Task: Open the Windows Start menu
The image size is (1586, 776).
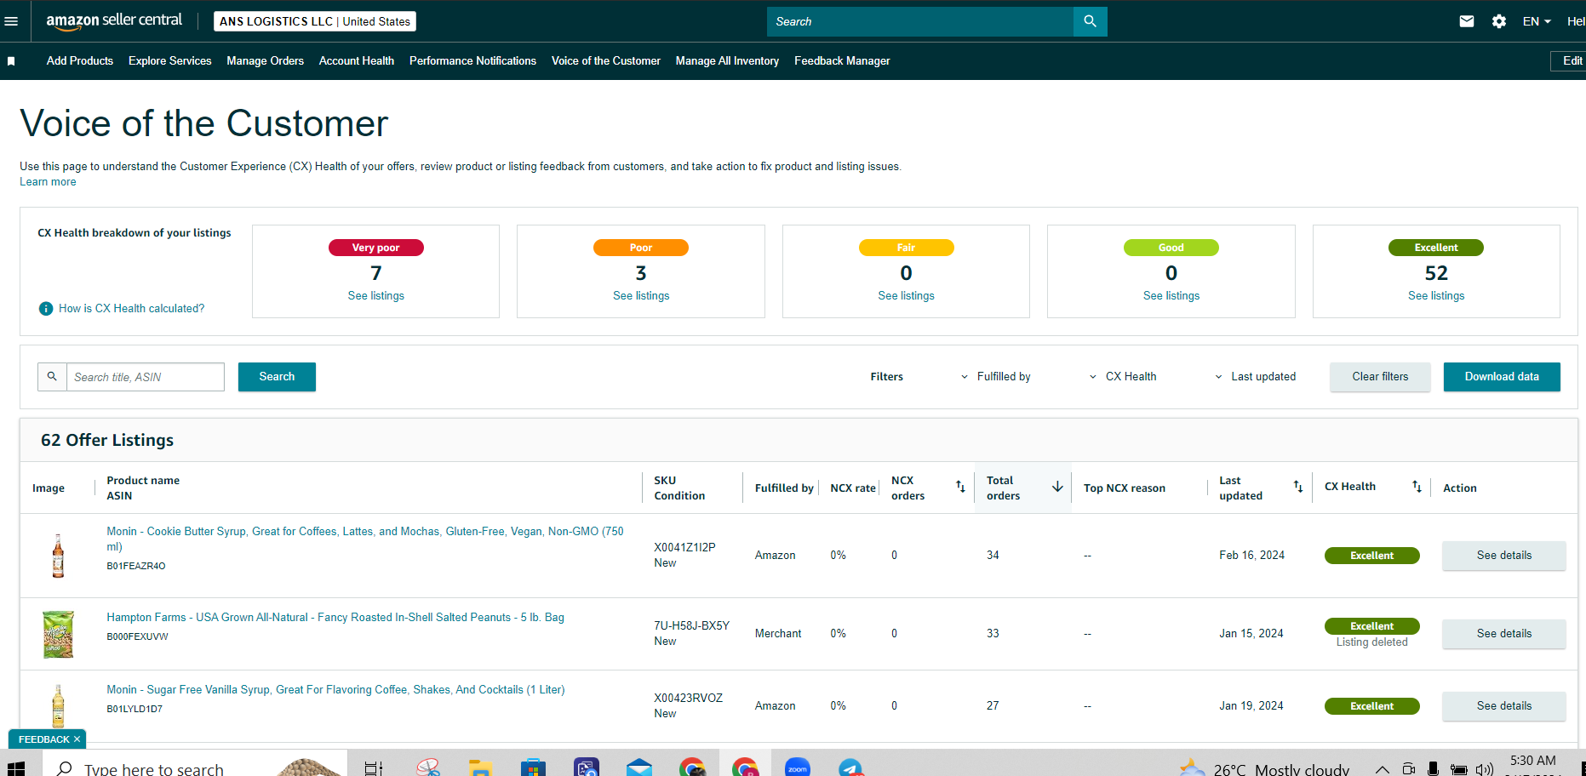Action: point(15,768)
